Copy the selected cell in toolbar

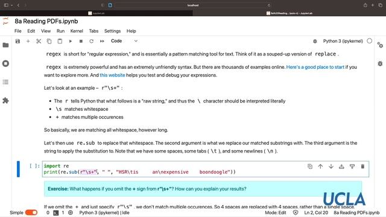49,41
